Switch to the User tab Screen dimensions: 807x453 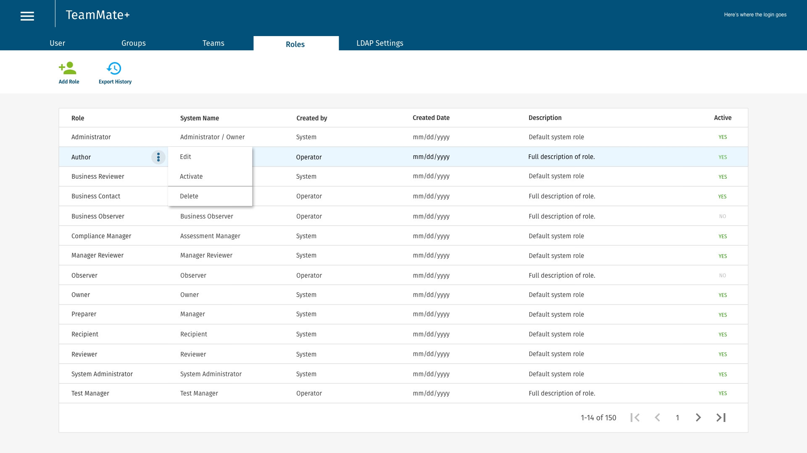[x=57, y=43]
